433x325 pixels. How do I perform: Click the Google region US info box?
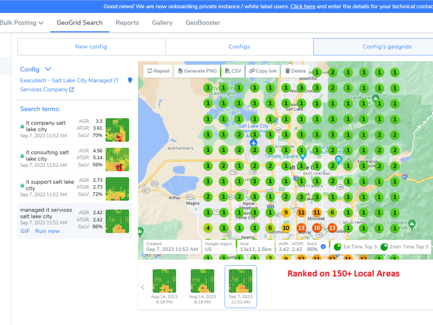coord(219,247)
